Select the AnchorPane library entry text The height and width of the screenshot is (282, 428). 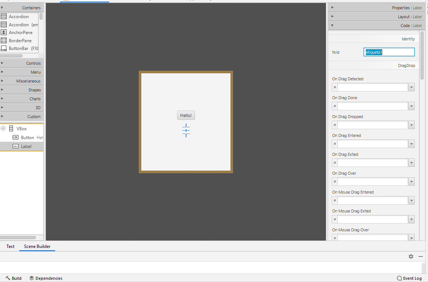coord(20,32)
